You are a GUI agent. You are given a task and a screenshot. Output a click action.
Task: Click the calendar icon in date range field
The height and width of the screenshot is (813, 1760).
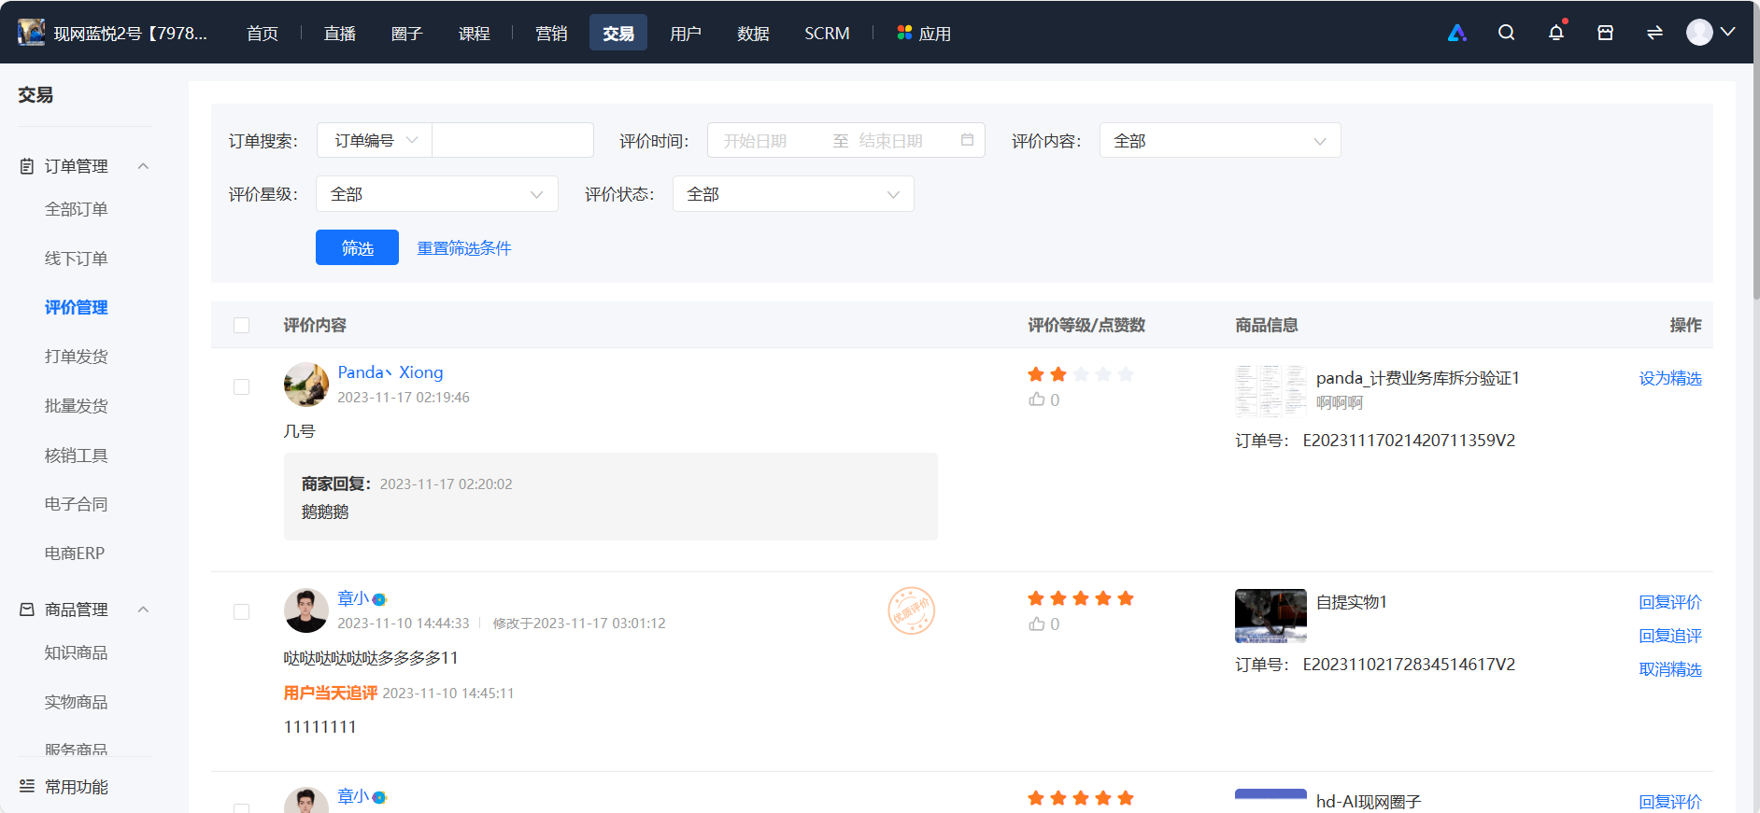click(x=967, y=140)
